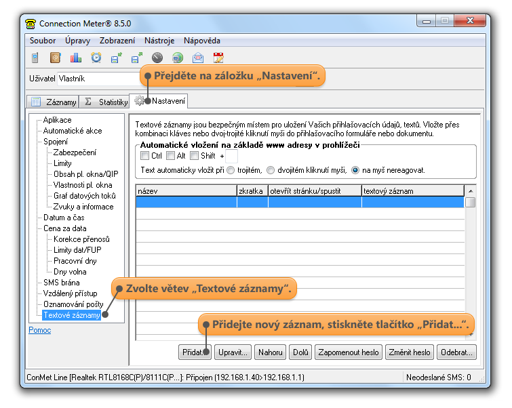Switch to the Nastavení tab
The height and width of the screenshot is (408, 512).
pyautogui.click(x=159, y=101)
